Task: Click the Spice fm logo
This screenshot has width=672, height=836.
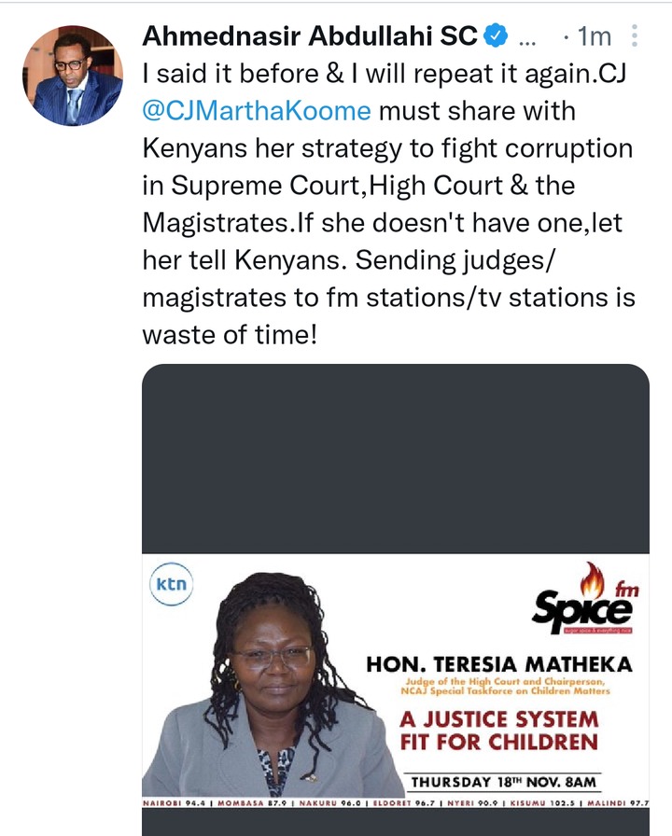Action: [585, 598]
